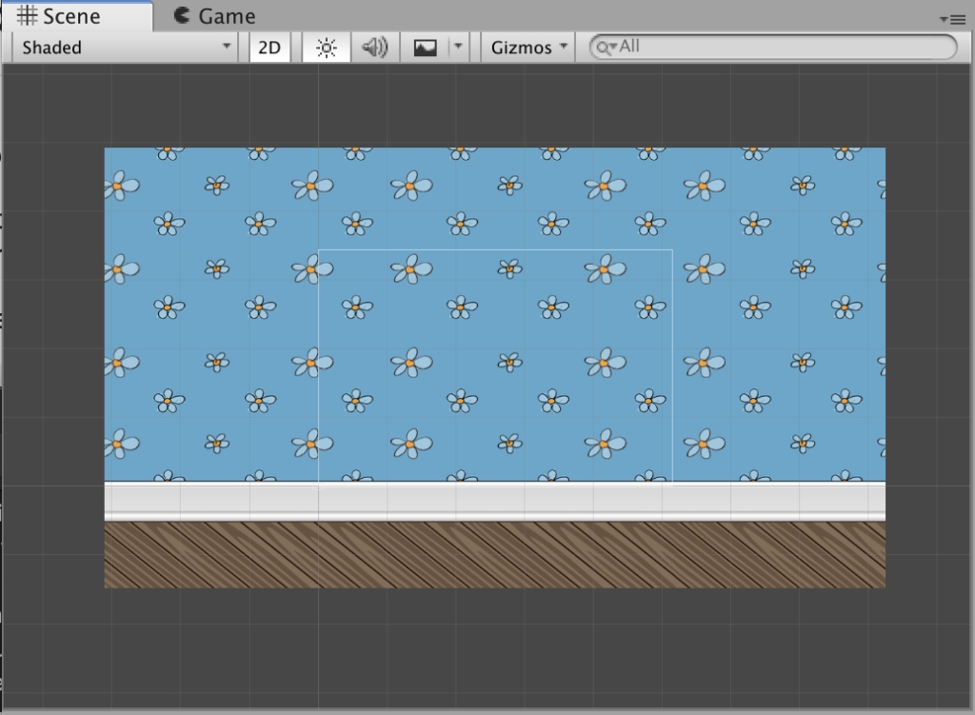Click the camera frame's top edge
The image size is (975, 715).
(495, 250)
